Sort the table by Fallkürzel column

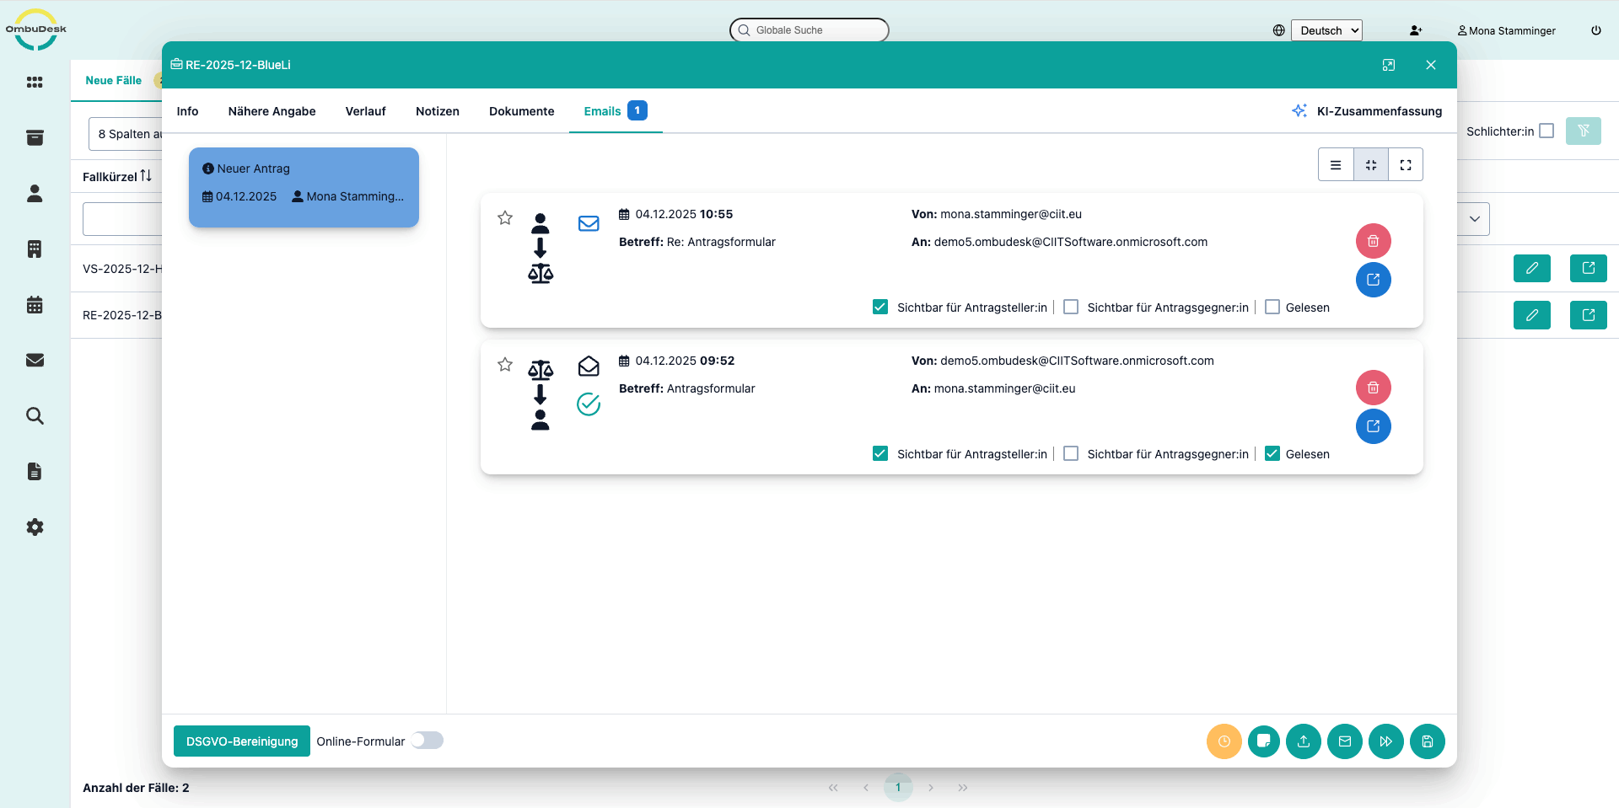coord(146,176)
